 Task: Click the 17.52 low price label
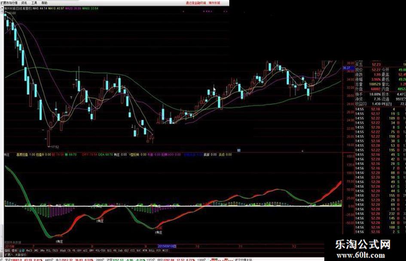tap(55, 147)
